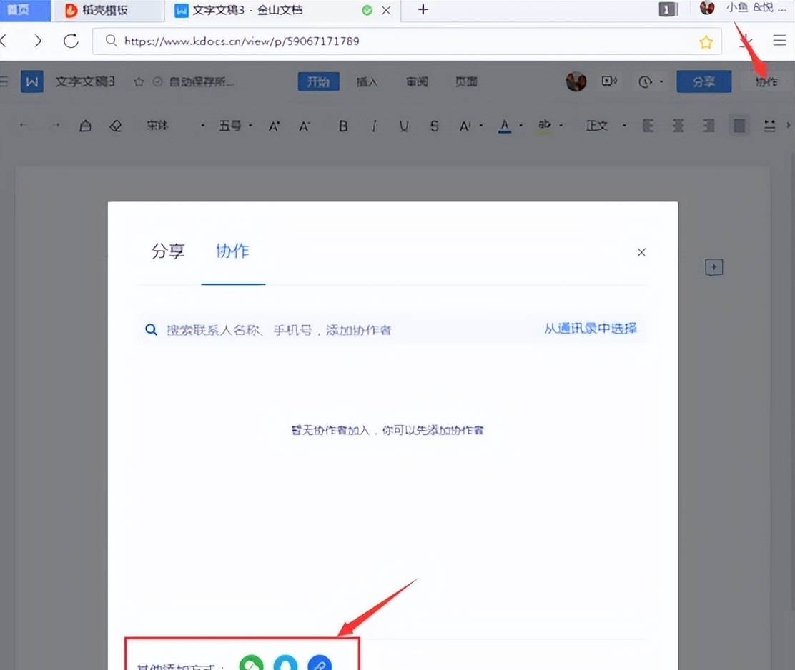
Task: Open the video meeting camera icon
Action: [x=609, y=81]
